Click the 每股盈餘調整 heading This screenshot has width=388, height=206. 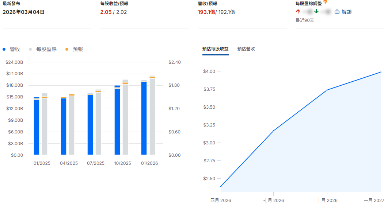(309, 3)
